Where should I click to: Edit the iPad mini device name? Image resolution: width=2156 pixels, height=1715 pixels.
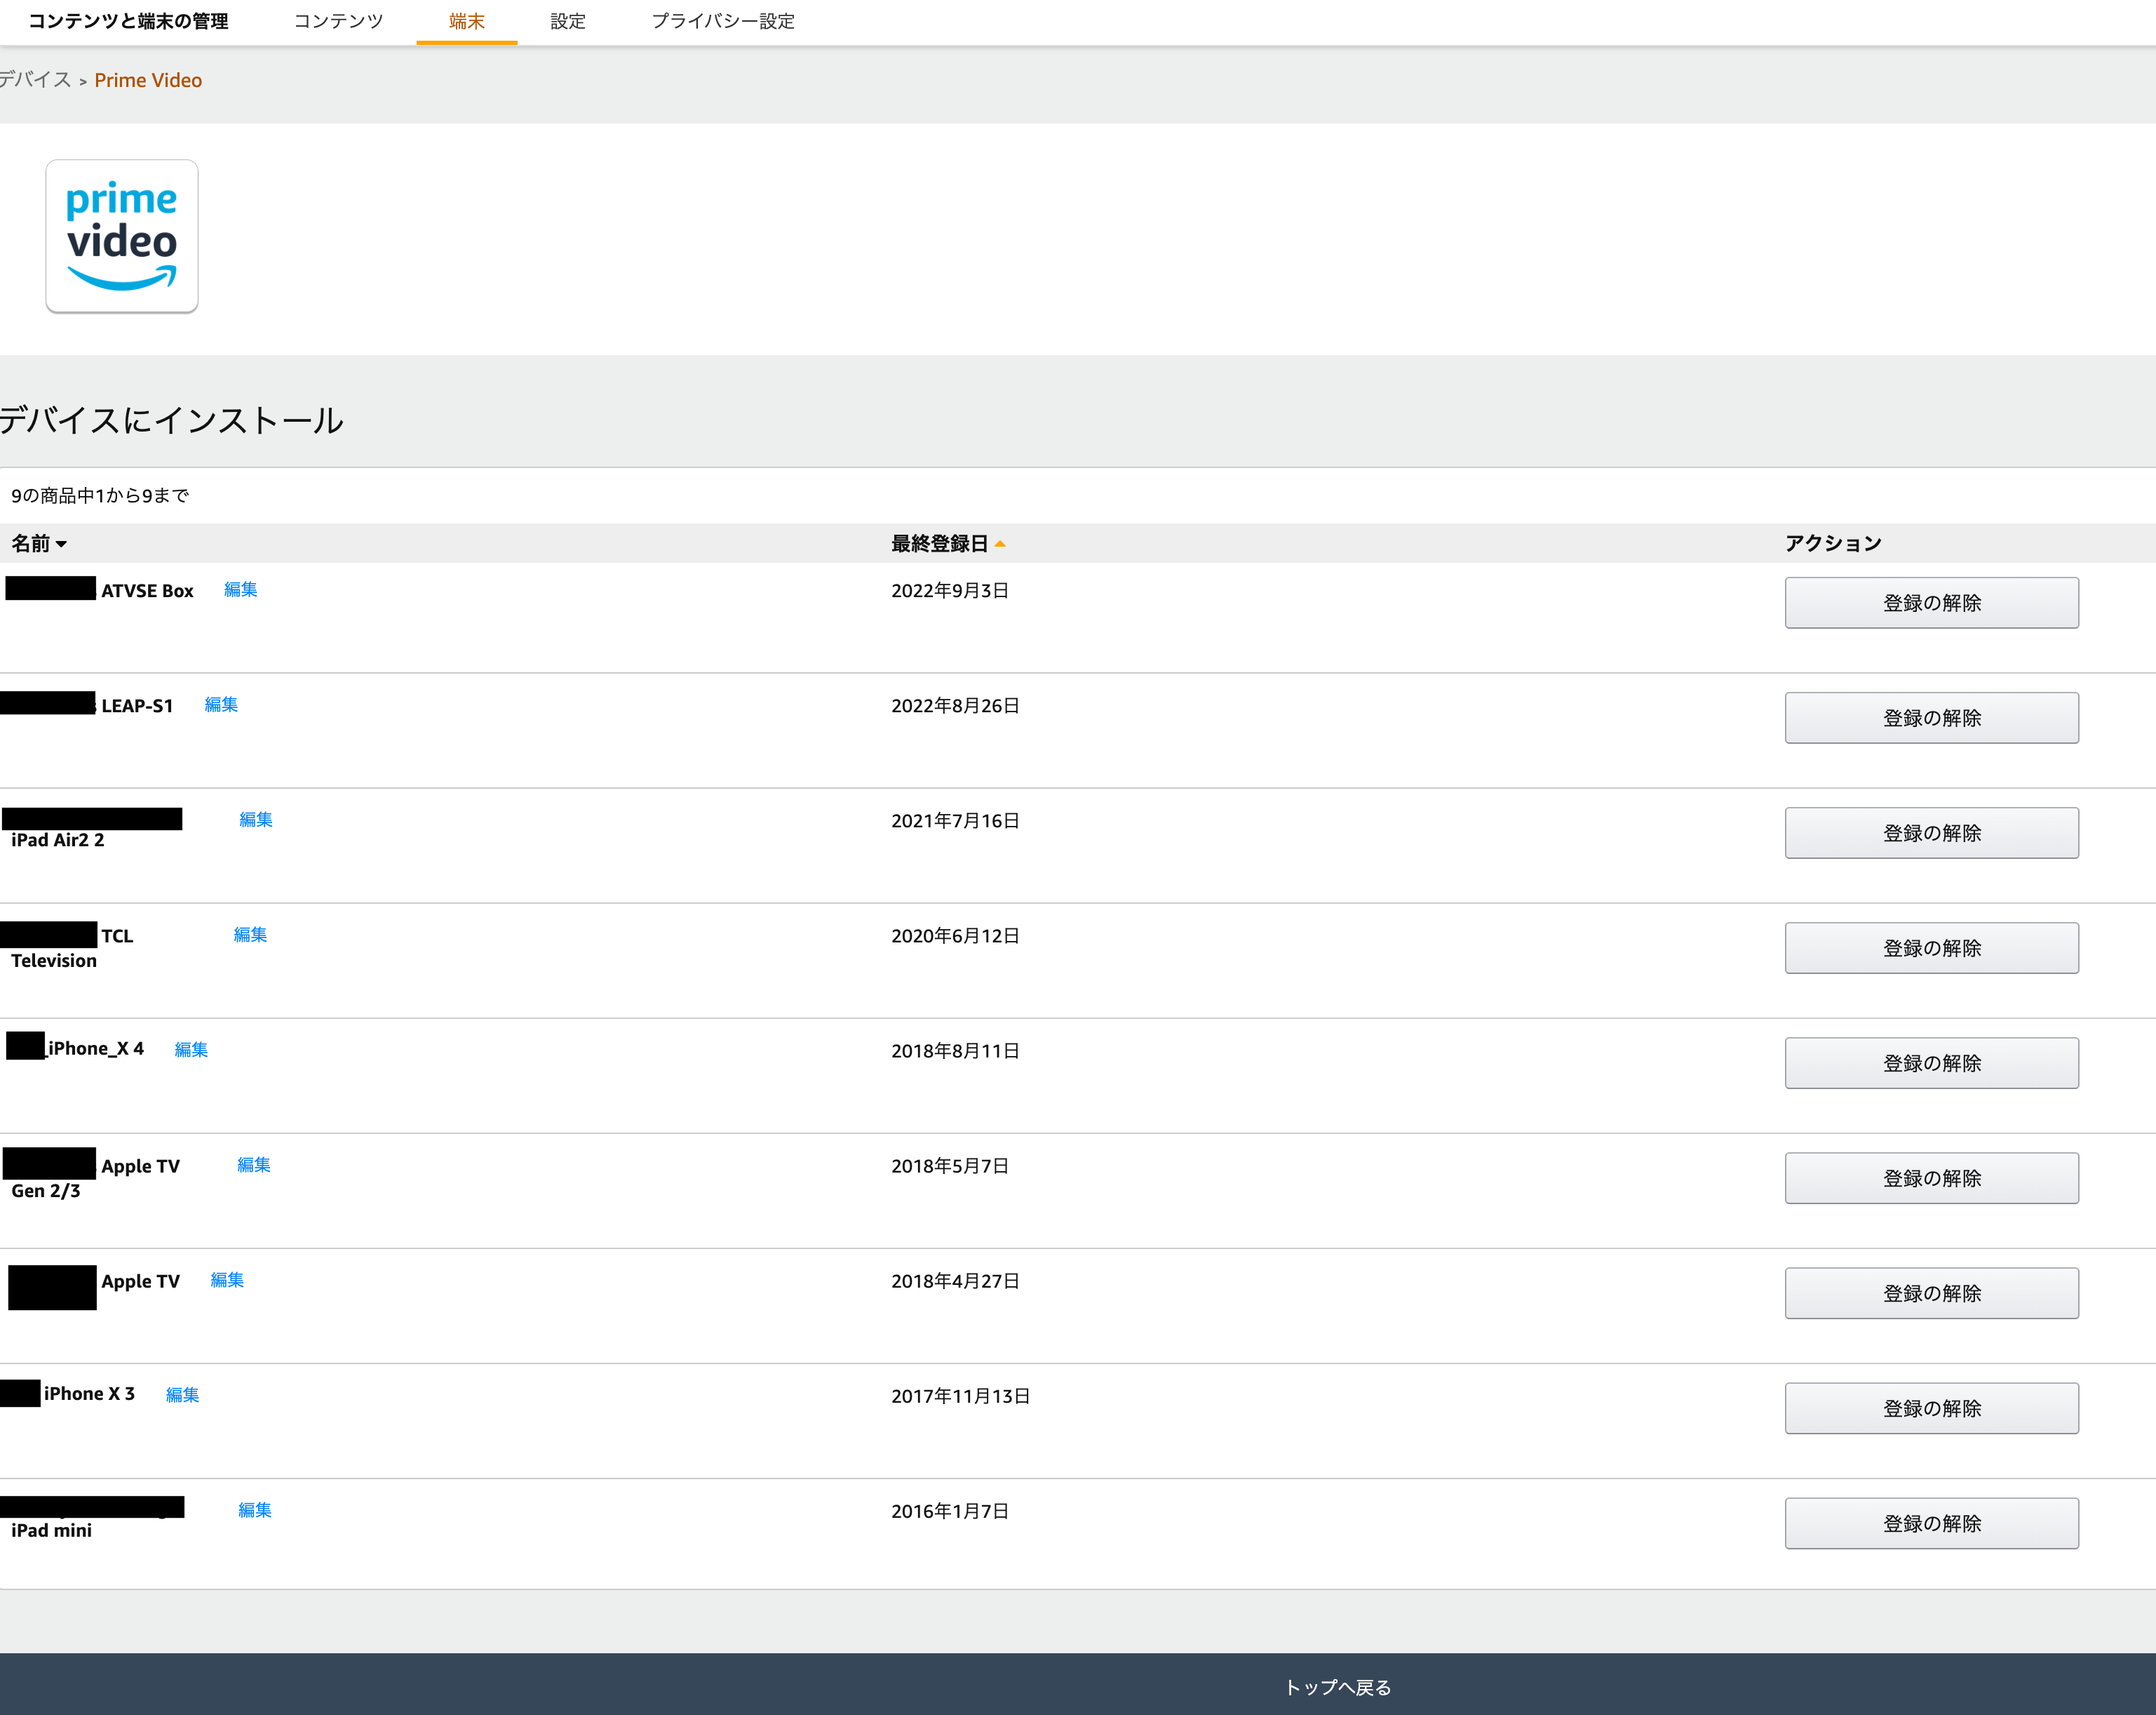click(255, 1510)
